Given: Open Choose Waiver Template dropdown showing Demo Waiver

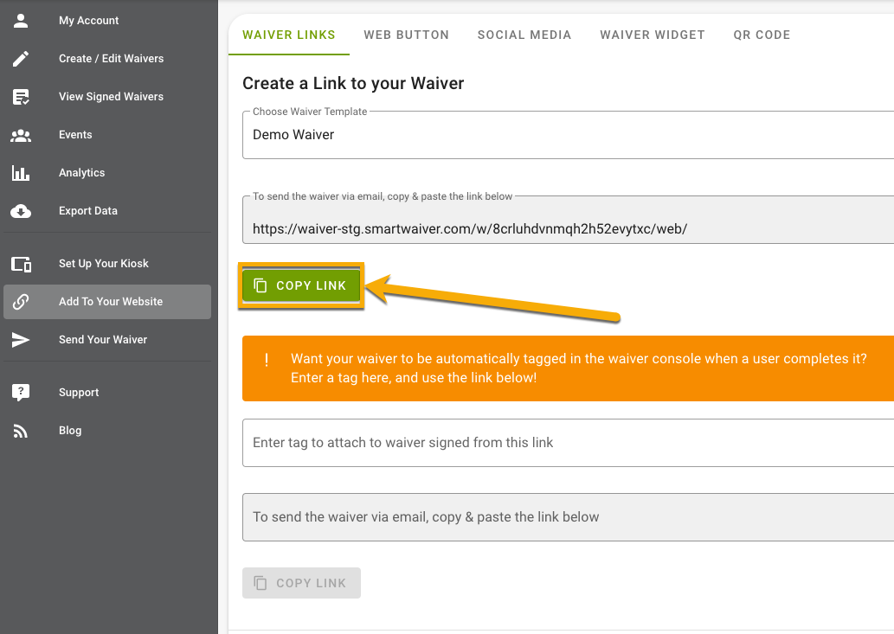Looking at the screenshot, I should pyautogui.click(x=568, y=135).
